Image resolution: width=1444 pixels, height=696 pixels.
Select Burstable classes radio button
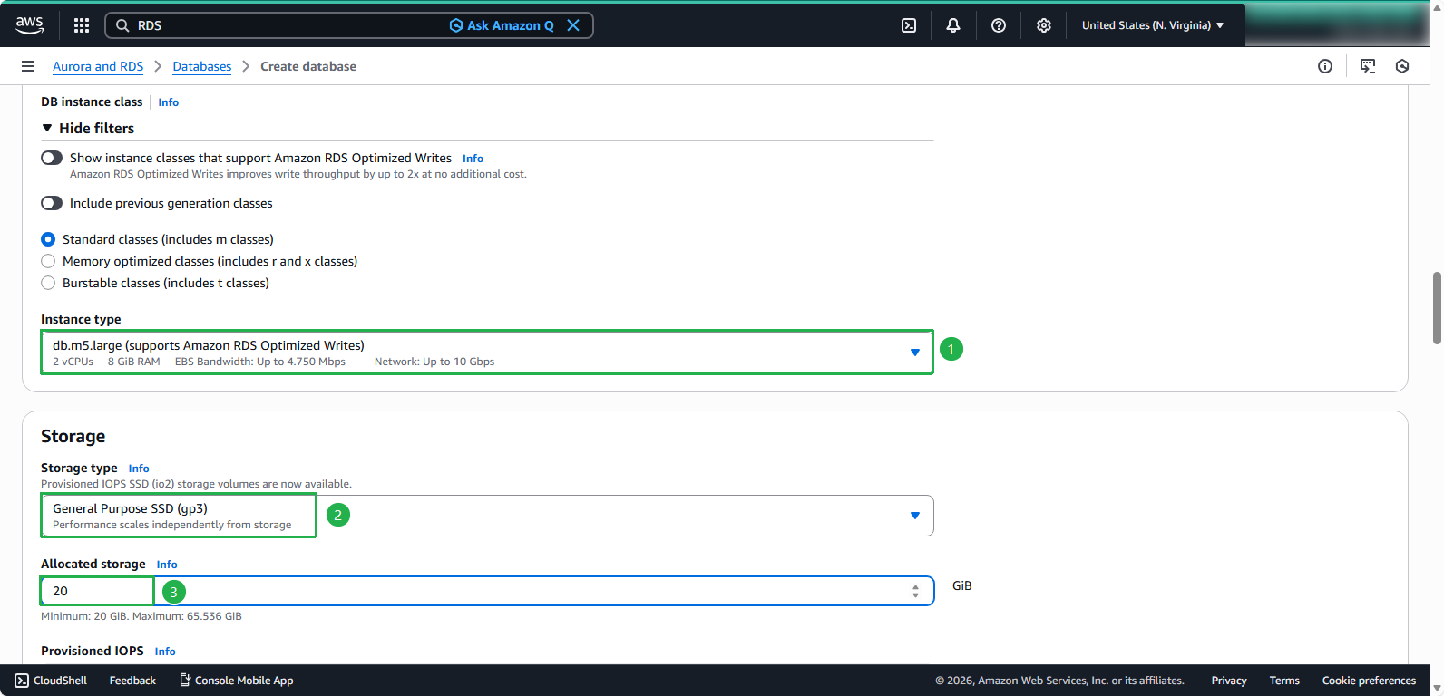click(x=48, y=283)
